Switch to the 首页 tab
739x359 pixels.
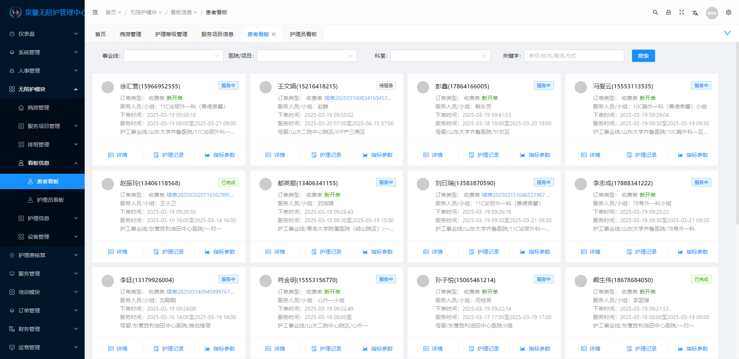(100, 34)
